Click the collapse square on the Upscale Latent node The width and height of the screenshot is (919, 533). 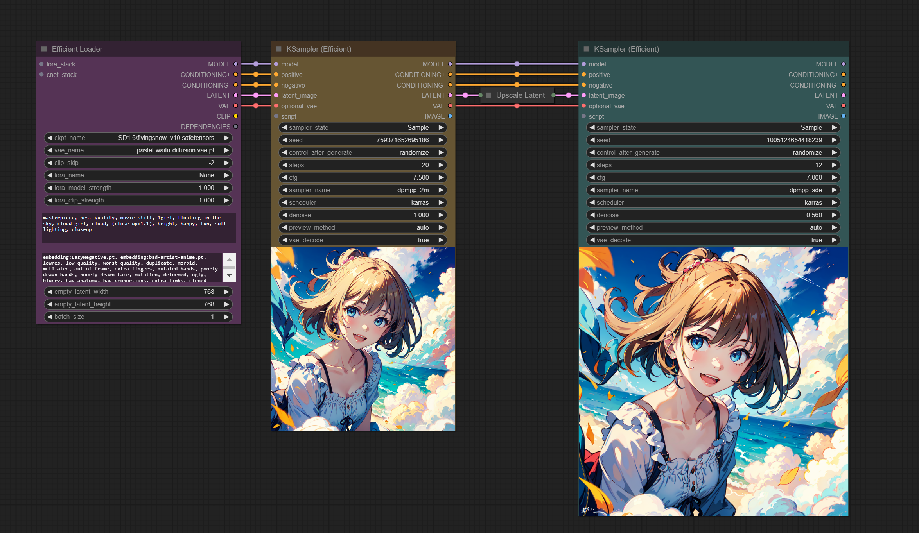[488, 95]
